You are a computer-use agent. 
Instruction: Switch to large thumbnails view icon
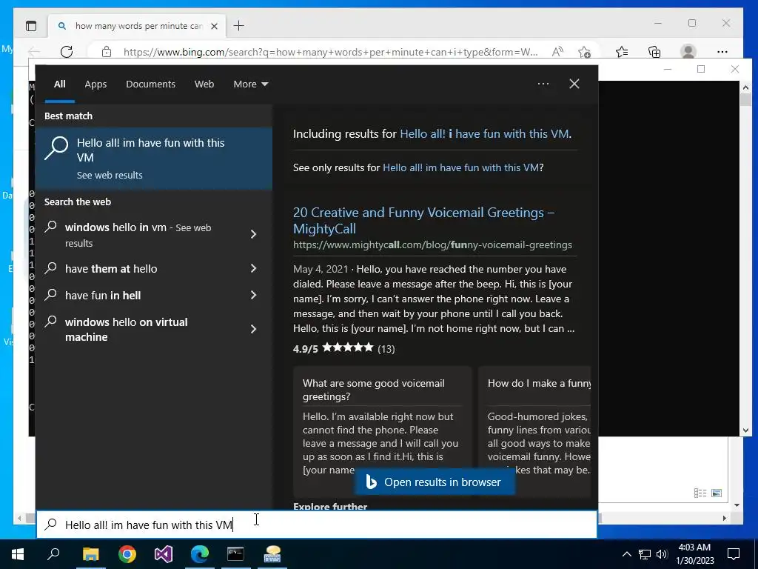717,493
